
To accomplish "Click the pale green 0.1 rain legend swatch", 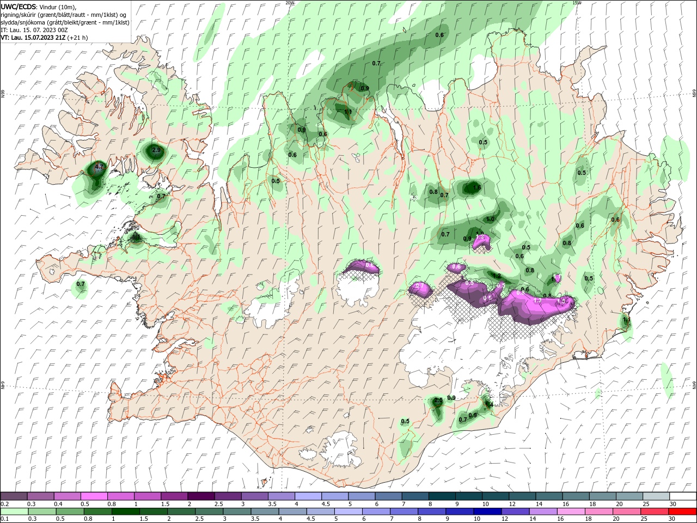I will click(14, 512).
